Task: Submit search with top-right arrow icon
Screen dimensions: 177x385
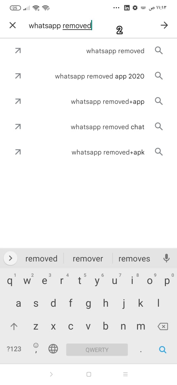Action: pos(164,25)
